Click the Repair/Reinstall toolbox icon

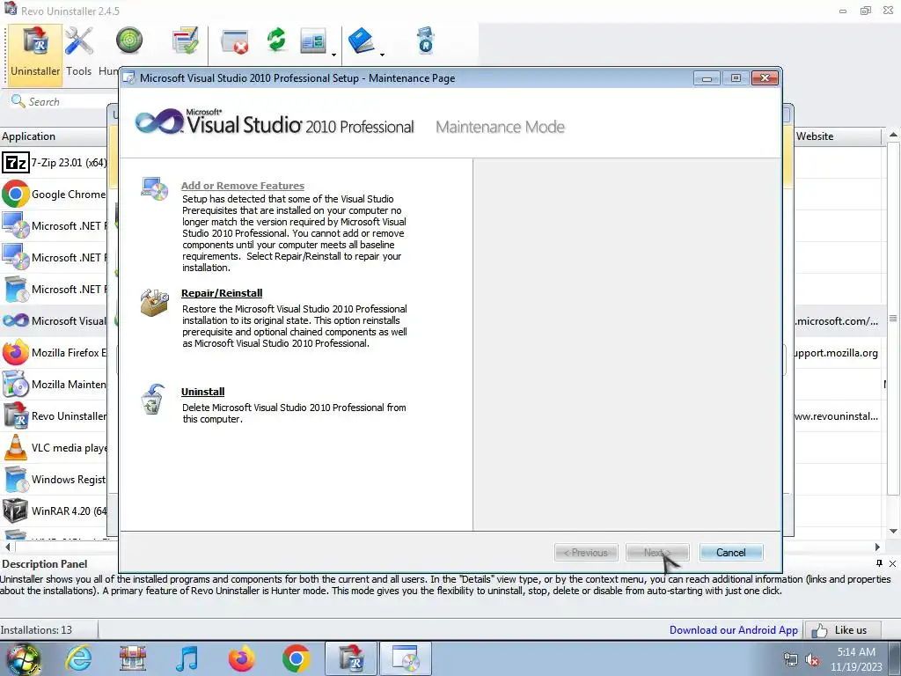[154, 303]
